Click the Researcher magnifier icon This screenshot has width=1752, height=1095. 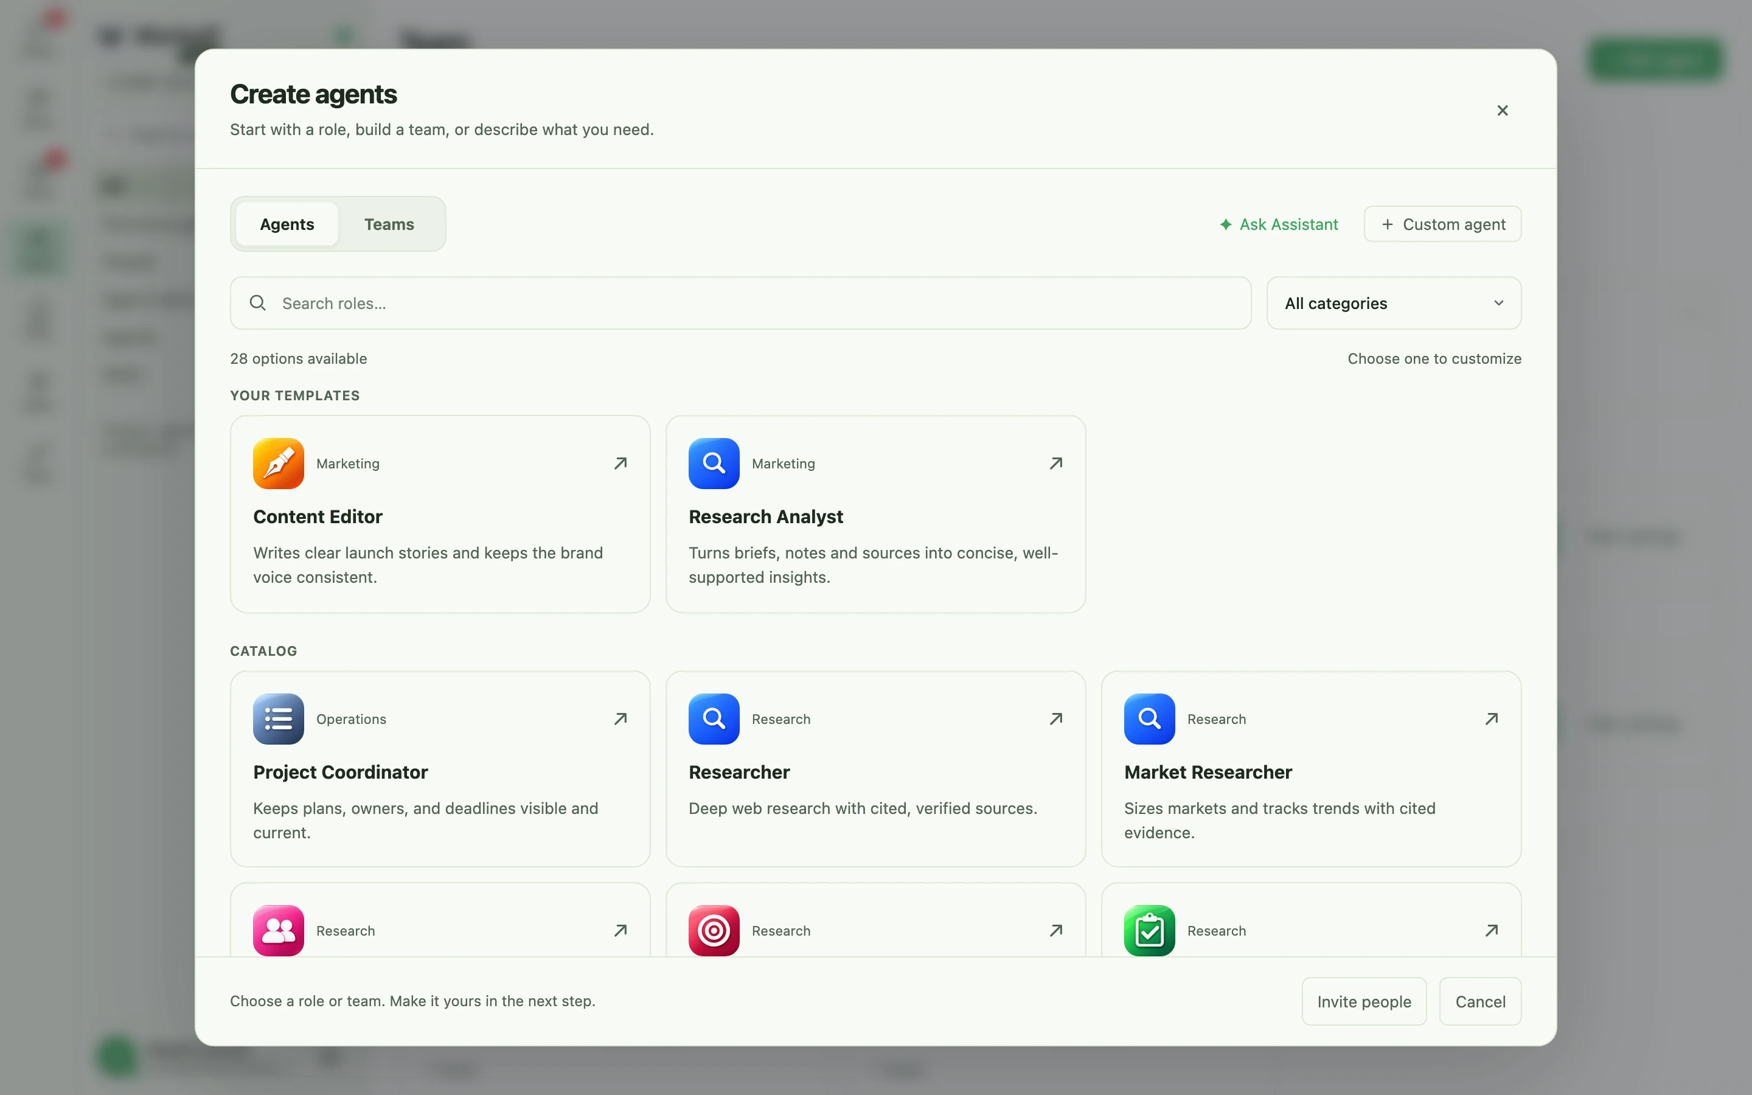pyautogui.click(x=714, y=719)
